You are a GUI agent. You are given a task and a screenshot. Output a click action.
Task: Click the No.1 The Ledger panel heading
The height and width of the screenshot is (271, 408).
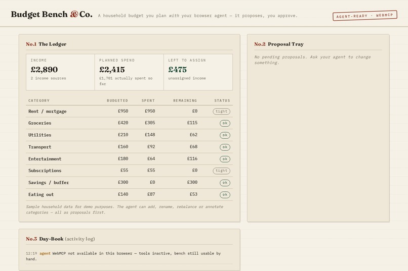click(46, 44)
